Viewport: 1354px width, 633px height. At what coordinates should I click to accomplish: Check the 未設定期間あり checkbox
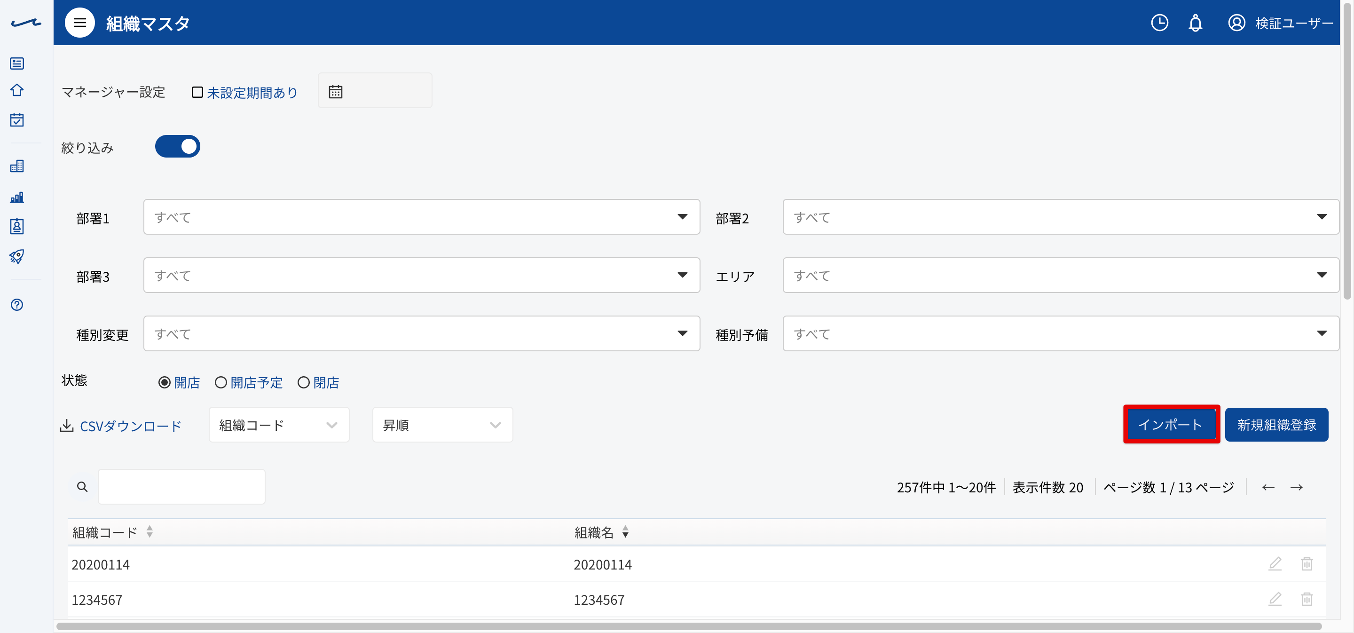click(x=197, y=92)
